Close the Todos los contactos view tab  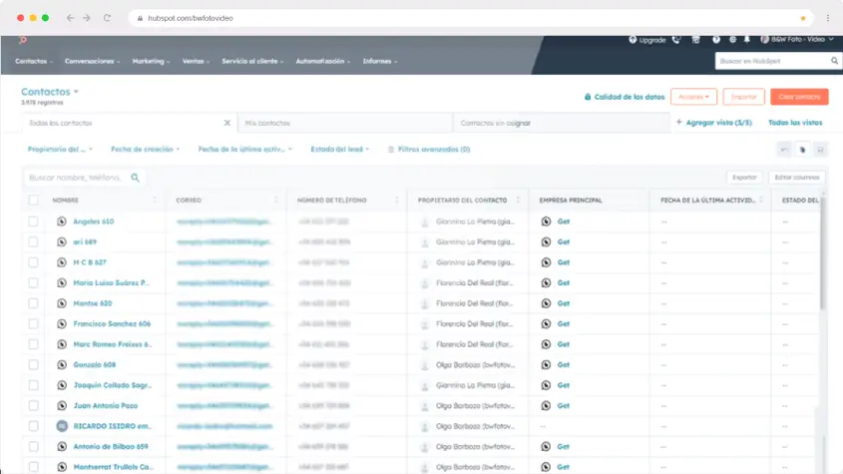[x=226, y=123]
